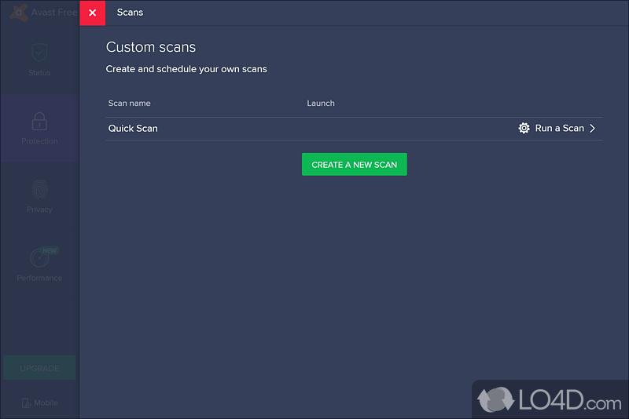Close the Scans panel
Image resolution: width=629 pixels, height=419 pixels.
(92, 13)
